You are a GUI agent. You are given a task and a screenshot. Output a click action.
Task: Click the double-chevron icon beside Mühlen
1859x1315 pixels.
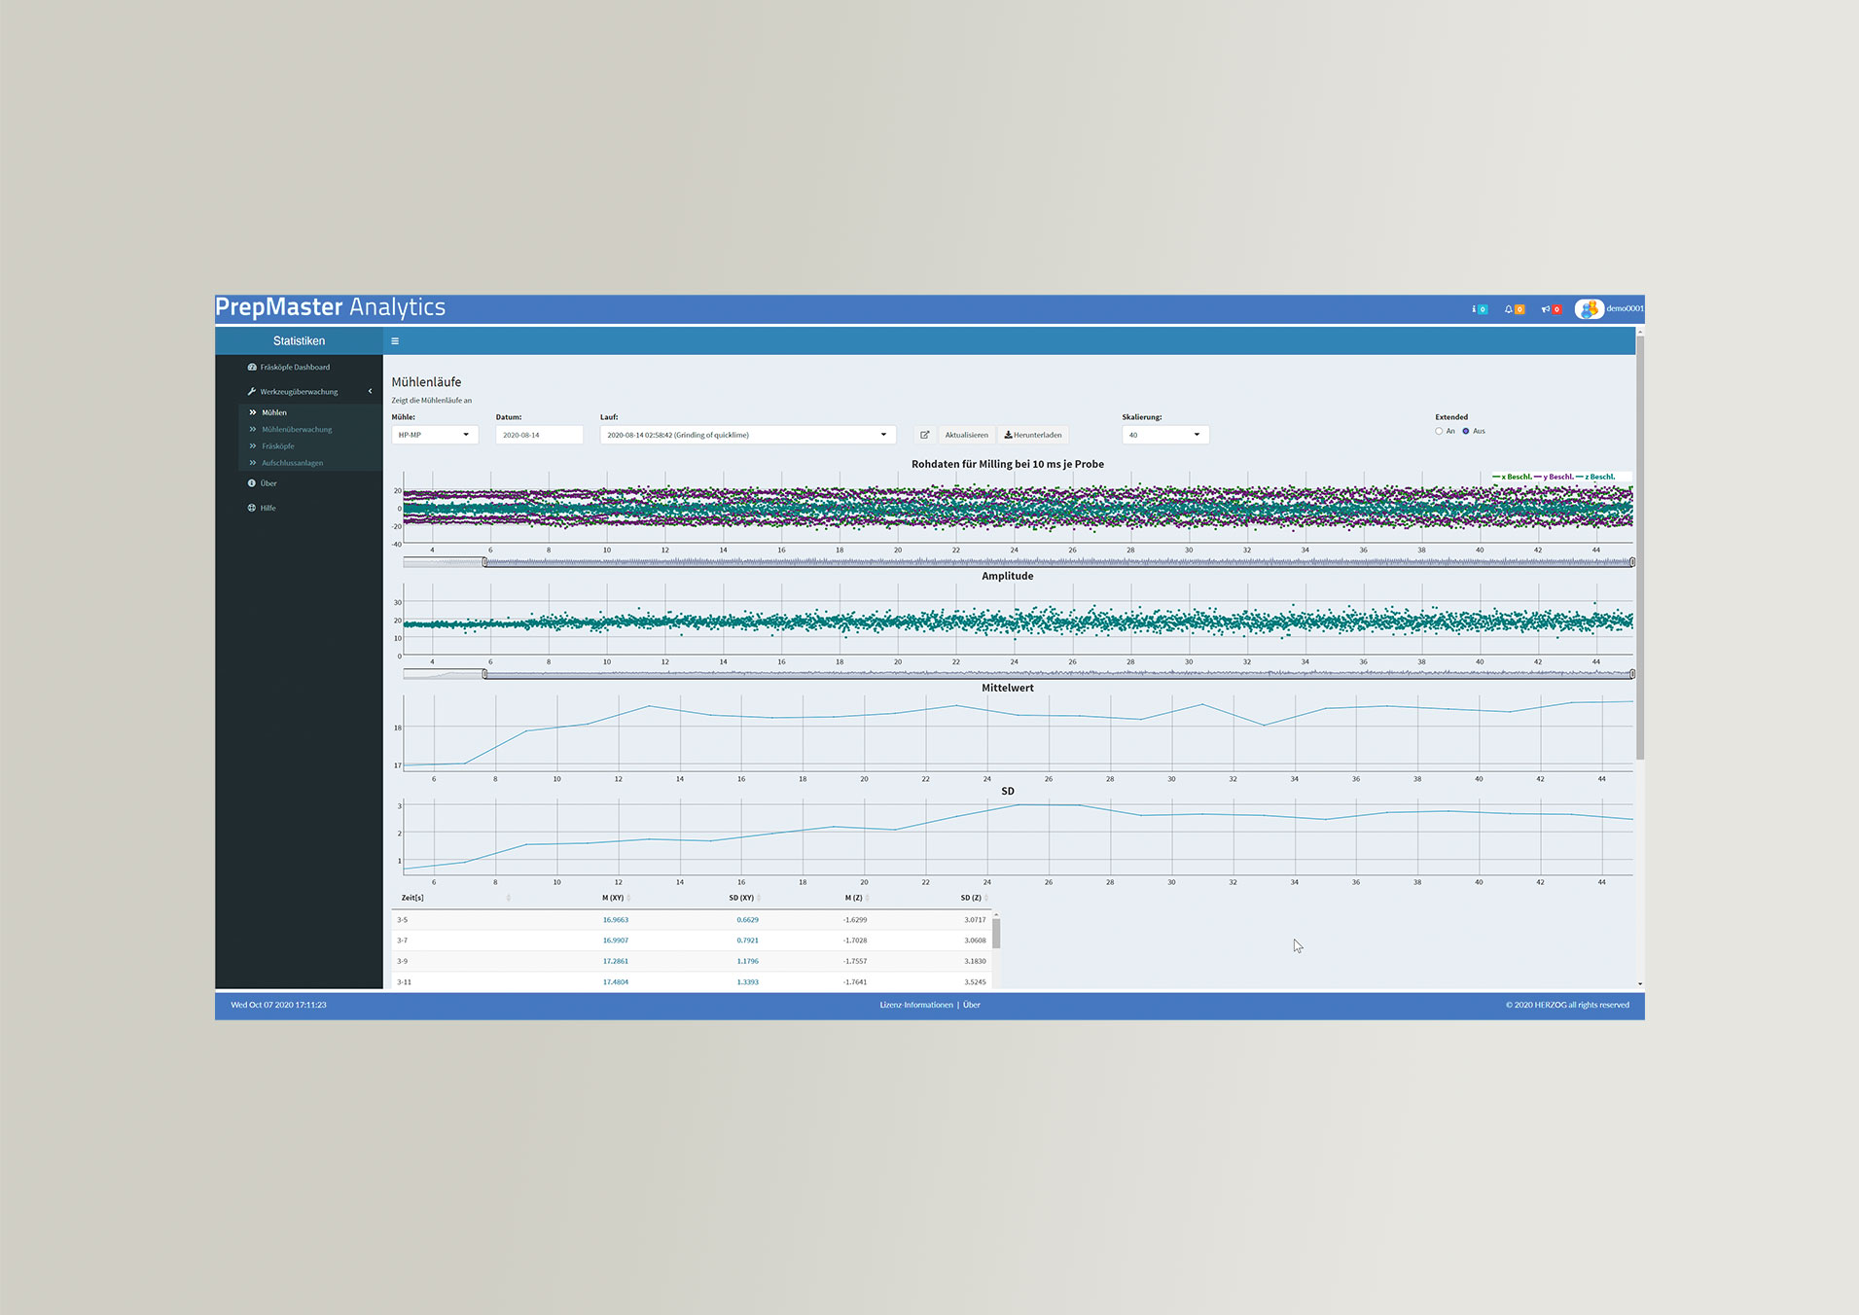pos(253,412)
